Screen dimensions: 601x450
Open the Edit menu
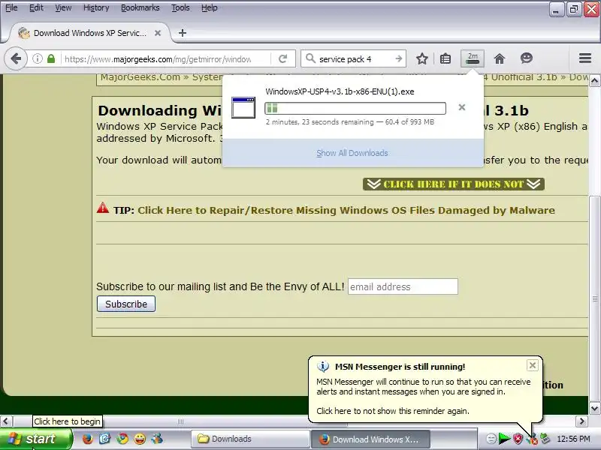(36, 7)
